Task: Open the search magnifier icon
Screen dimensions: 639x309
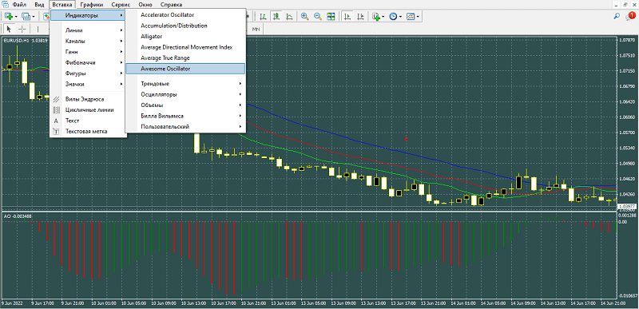Action: [617, 16]
